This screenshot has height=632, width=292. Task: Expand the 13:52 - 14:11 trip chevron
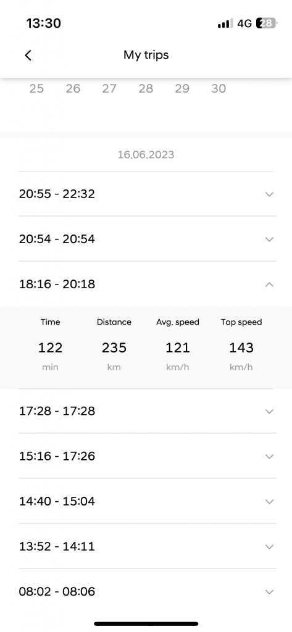point(269,547)
